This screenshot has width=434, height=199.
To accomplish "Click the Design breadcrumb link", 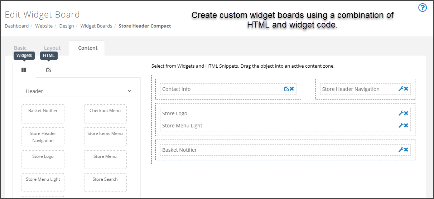I will (67, 26).
